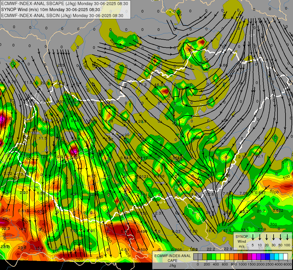Click the 32.3 value on the map
Image resolution: width=293 pixels, height=270 pixels.
[x=6, y=229]
